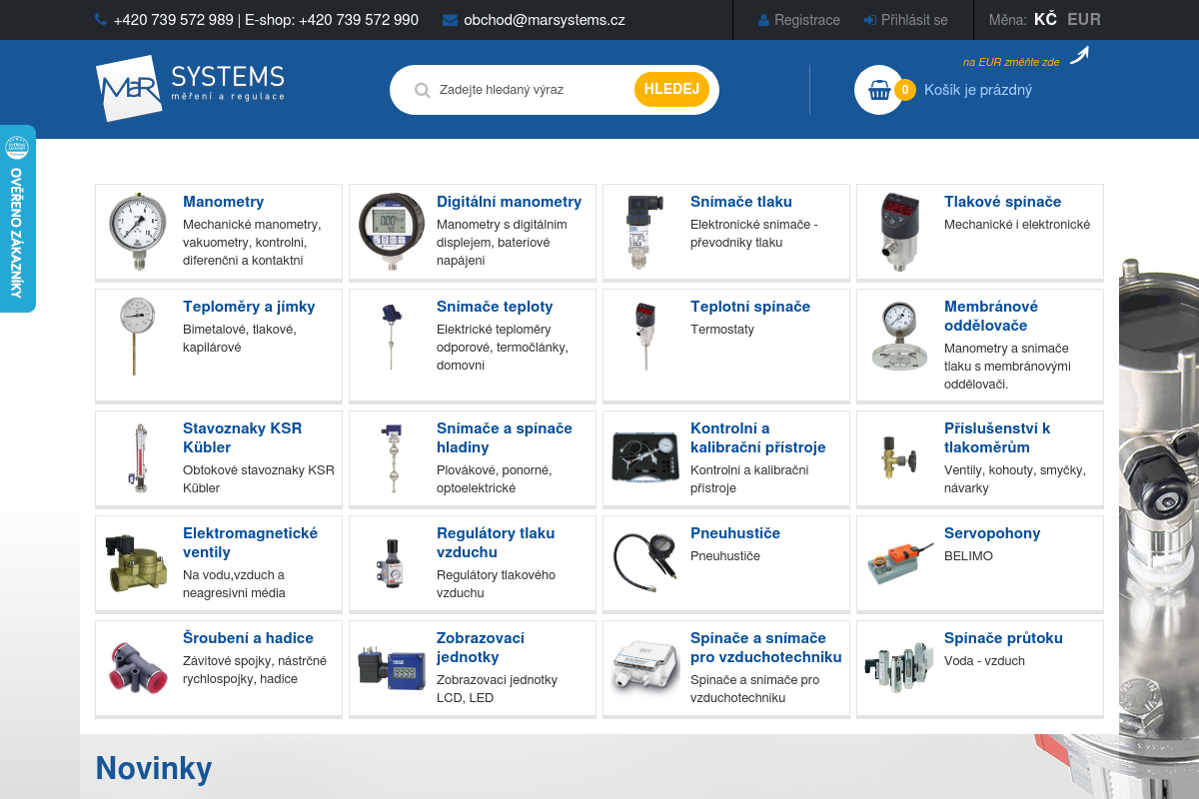The height and width of the screenshot is (799, 1199).
Task: Open the Pneuhustiče category
Action: coord(734,532)
